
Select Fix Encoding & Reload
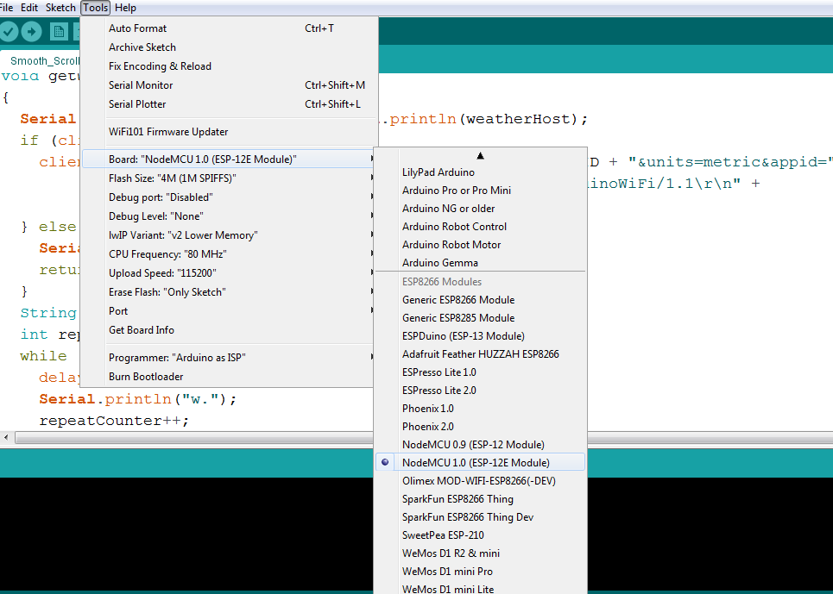(x=229, y=66)
